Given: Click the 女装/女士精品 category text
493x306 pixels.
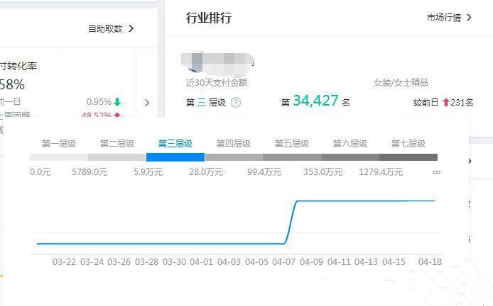Looking at the screenshot, I should click(401, 82).
